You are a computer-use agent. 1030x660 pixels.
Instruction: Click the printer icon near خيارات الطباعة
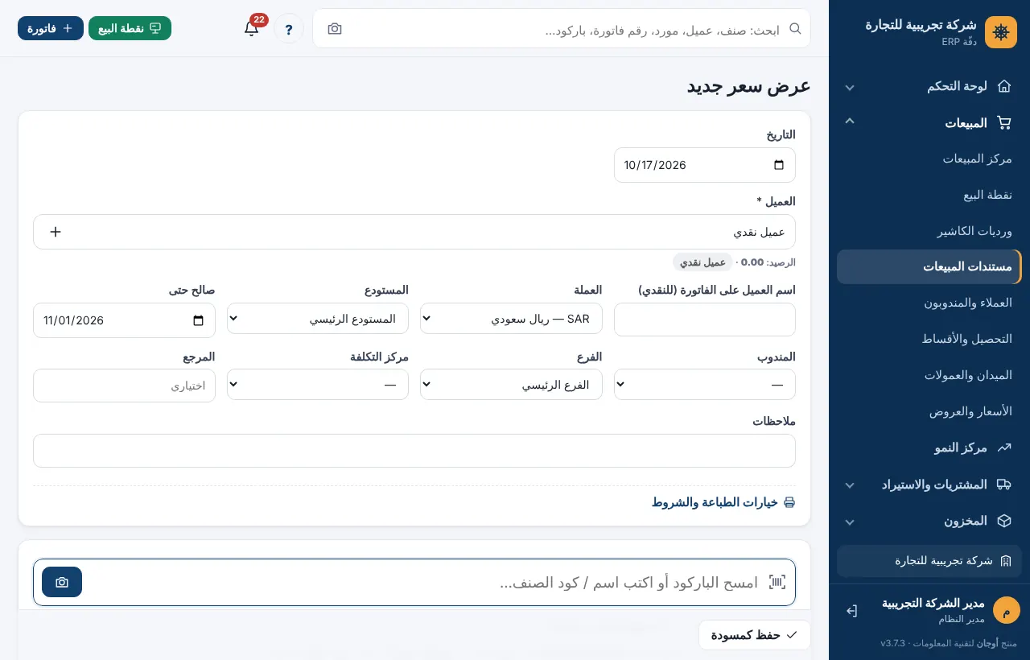(x=789, y=502)
